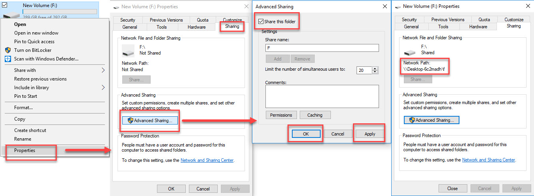534x196 pixels.
Task: Open Previous Versions tab in left Properties window
Action: click(166, 20)
